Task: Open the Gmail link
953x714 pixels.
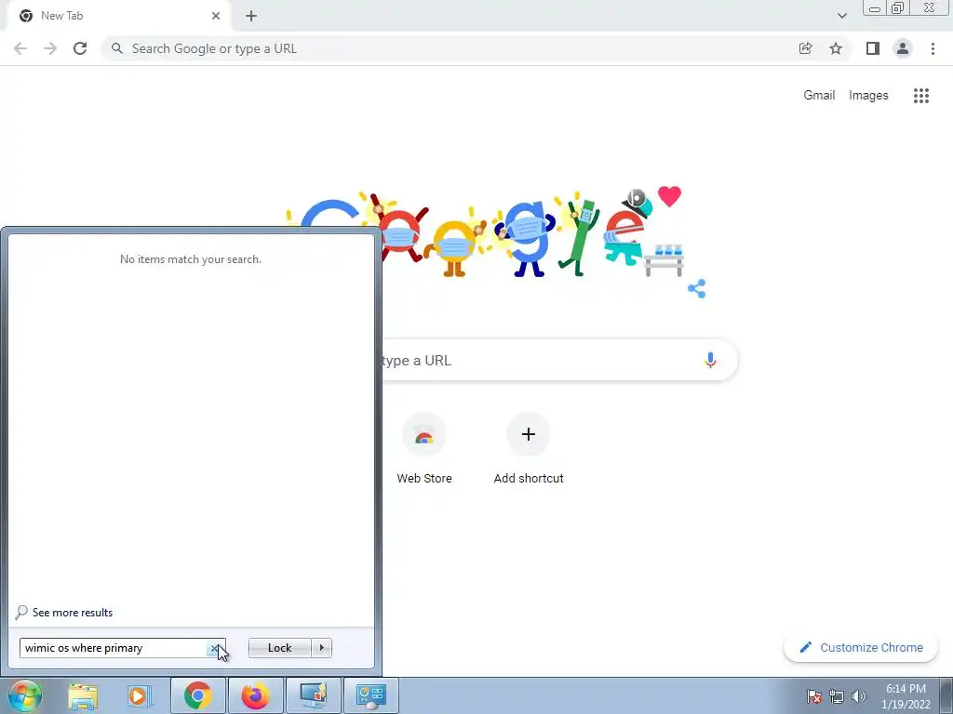Action: [x=819, y=96]
